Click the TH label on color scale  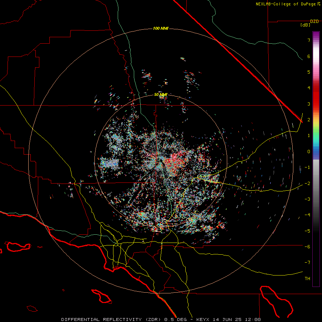coord(307,279)
